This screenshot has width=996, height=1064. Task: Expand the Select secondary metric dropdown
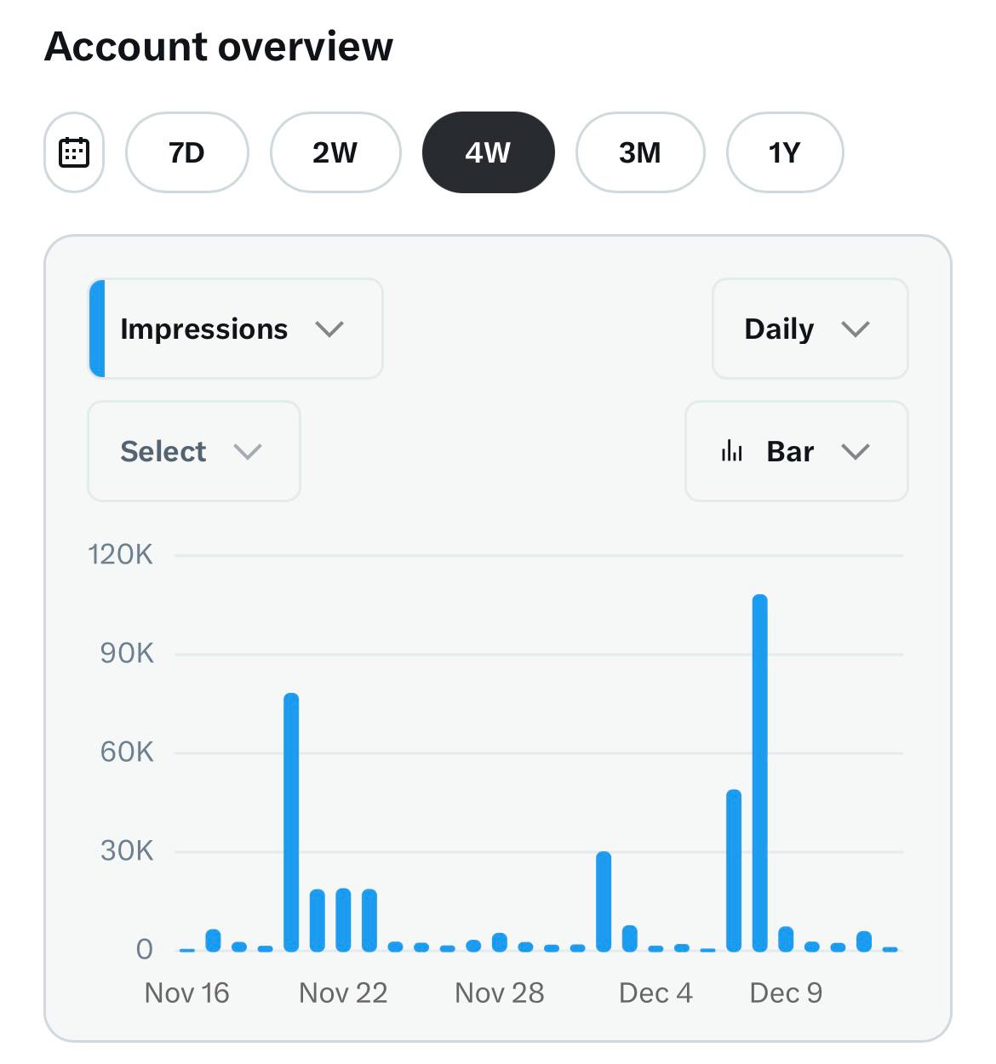point(194,451)
